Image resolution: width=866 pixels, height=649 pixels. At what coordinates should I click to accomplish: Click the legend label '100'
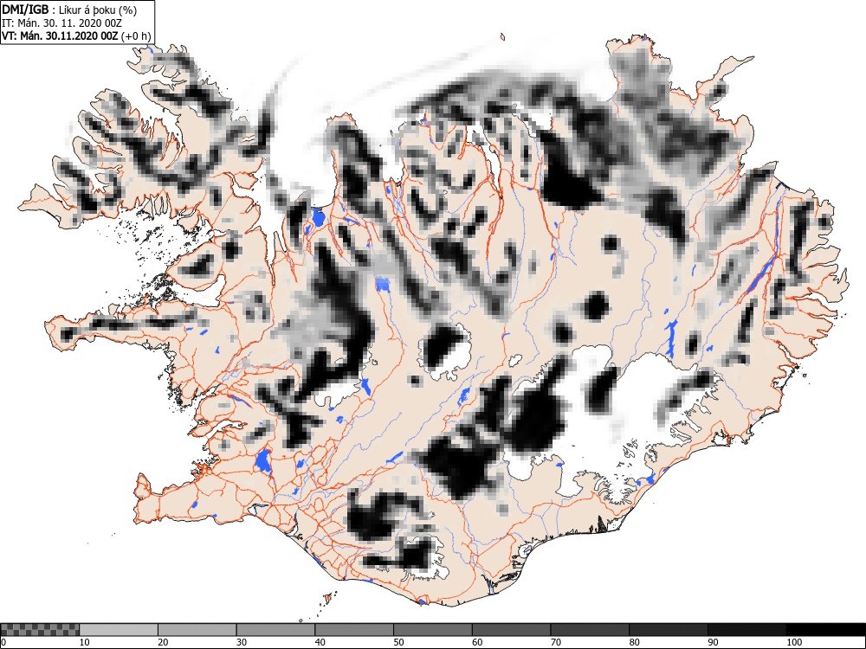pos(793,642)
